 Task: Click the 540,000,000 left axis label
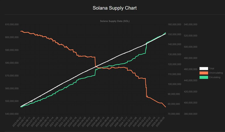point(12,114)
